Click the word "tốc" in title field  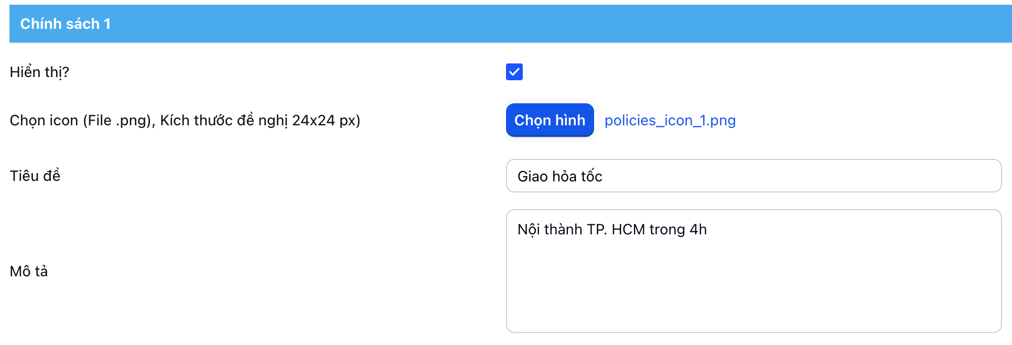point(591,176)
